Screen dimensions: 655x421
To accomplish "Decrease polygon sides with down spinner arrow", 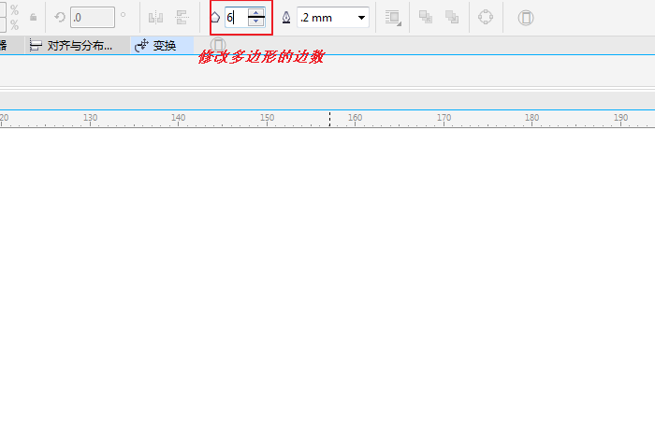I will [x=256, y=22].
